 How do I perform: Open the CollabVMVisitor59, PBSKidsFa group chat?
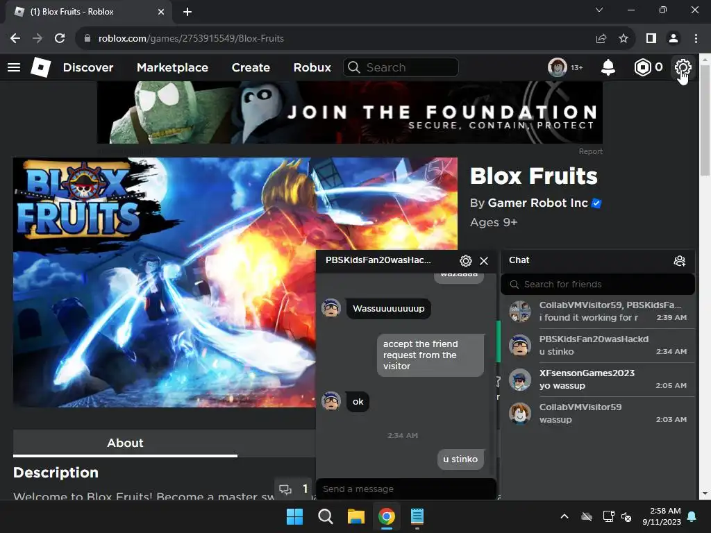click(598, 312)
